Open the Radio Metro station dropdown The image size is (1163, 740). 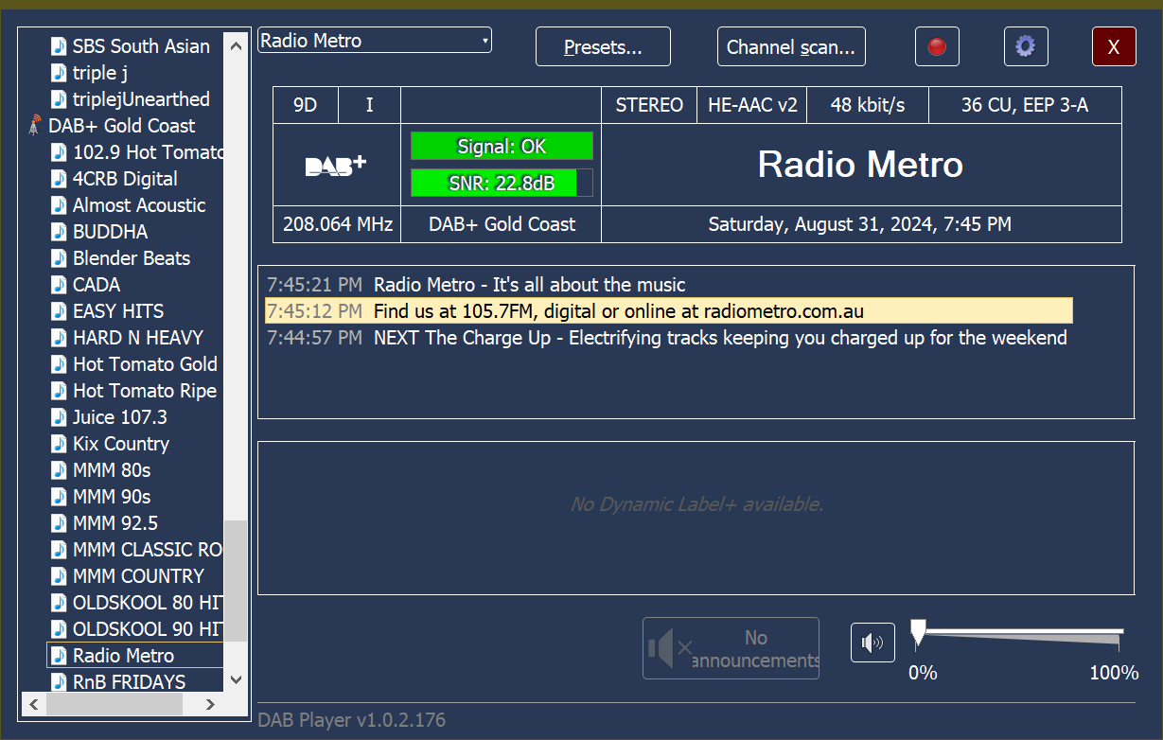[x=374, y=41]
